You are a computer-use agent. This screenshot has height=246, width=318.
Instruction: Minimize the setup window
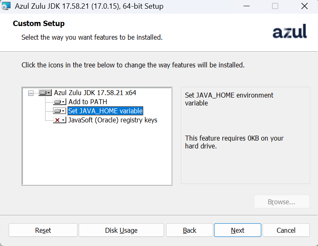click(246, 6)
